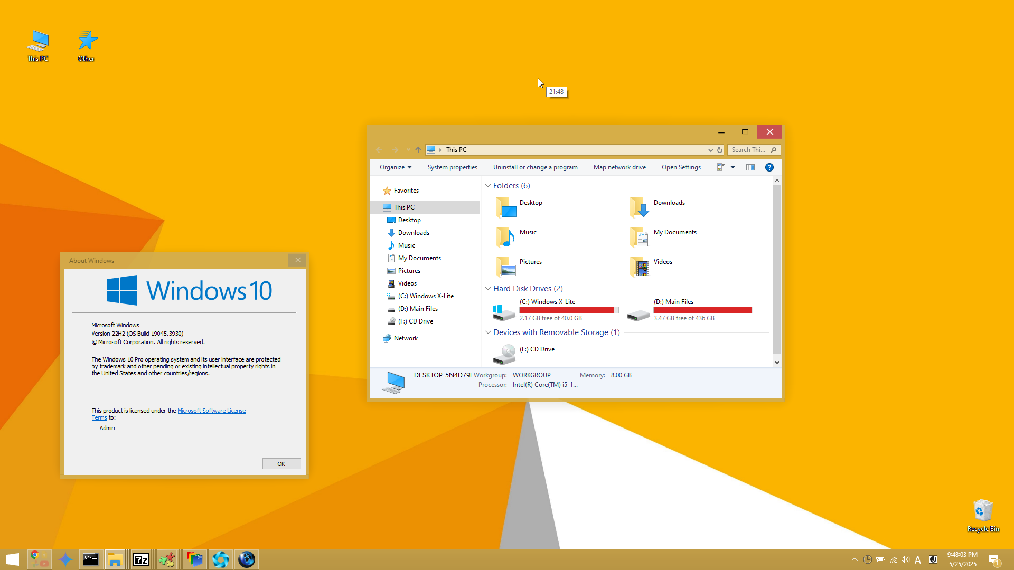Click the File Explorer taskbar icon
The width and height of the screenshot is (1014, 570).
click(x=115, y=559)
